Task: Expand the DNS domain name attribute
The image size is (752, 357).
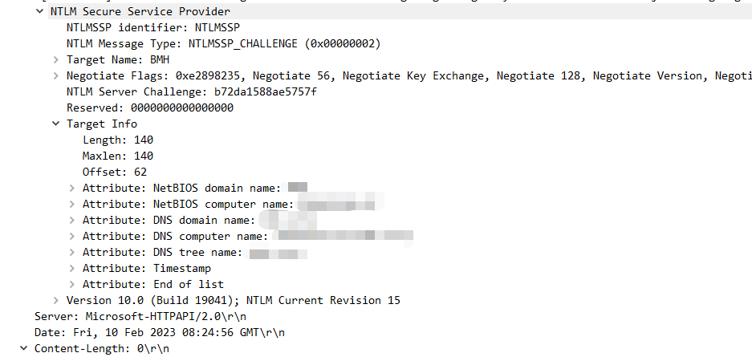Action: pyautogui.click(x=72, y=221)
